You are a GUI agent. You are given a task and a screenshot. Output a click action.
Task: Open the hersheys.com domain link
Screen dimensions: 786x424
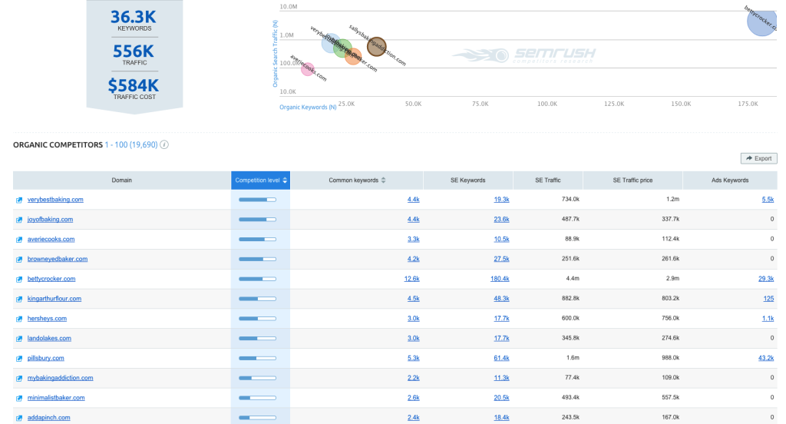pos(47,318)
